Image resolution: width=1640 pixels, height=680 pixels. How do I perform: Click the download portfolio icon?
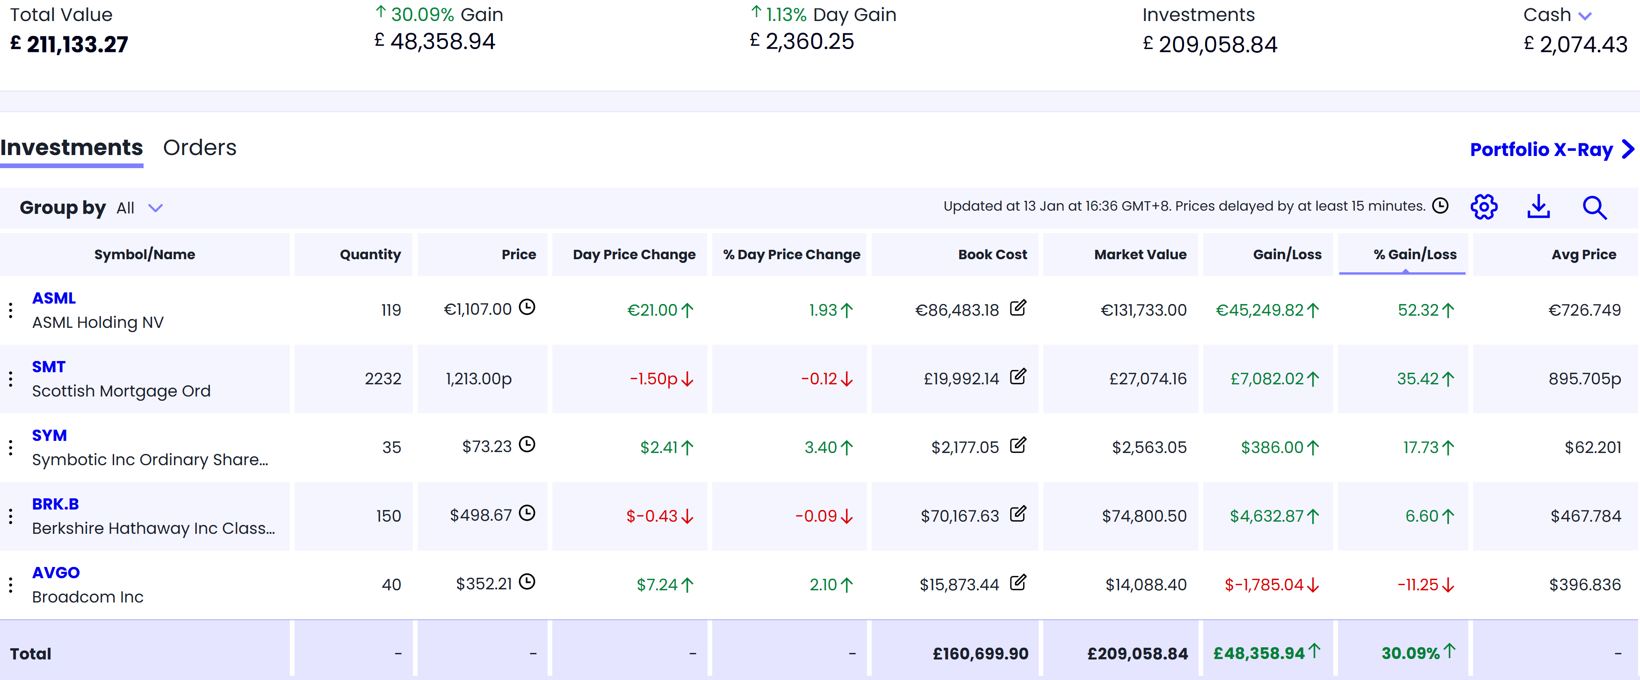click(x=1538, y=207)
